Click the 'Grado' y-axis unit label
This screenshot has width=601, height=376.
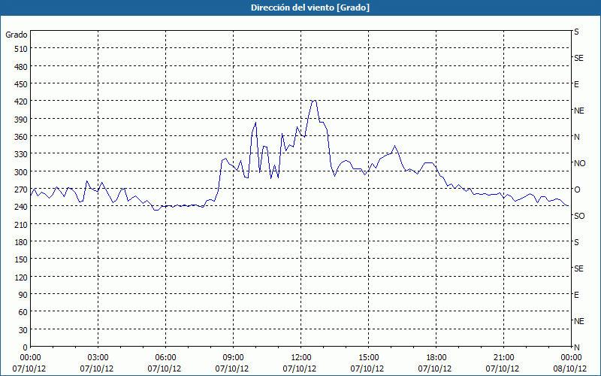17,35
